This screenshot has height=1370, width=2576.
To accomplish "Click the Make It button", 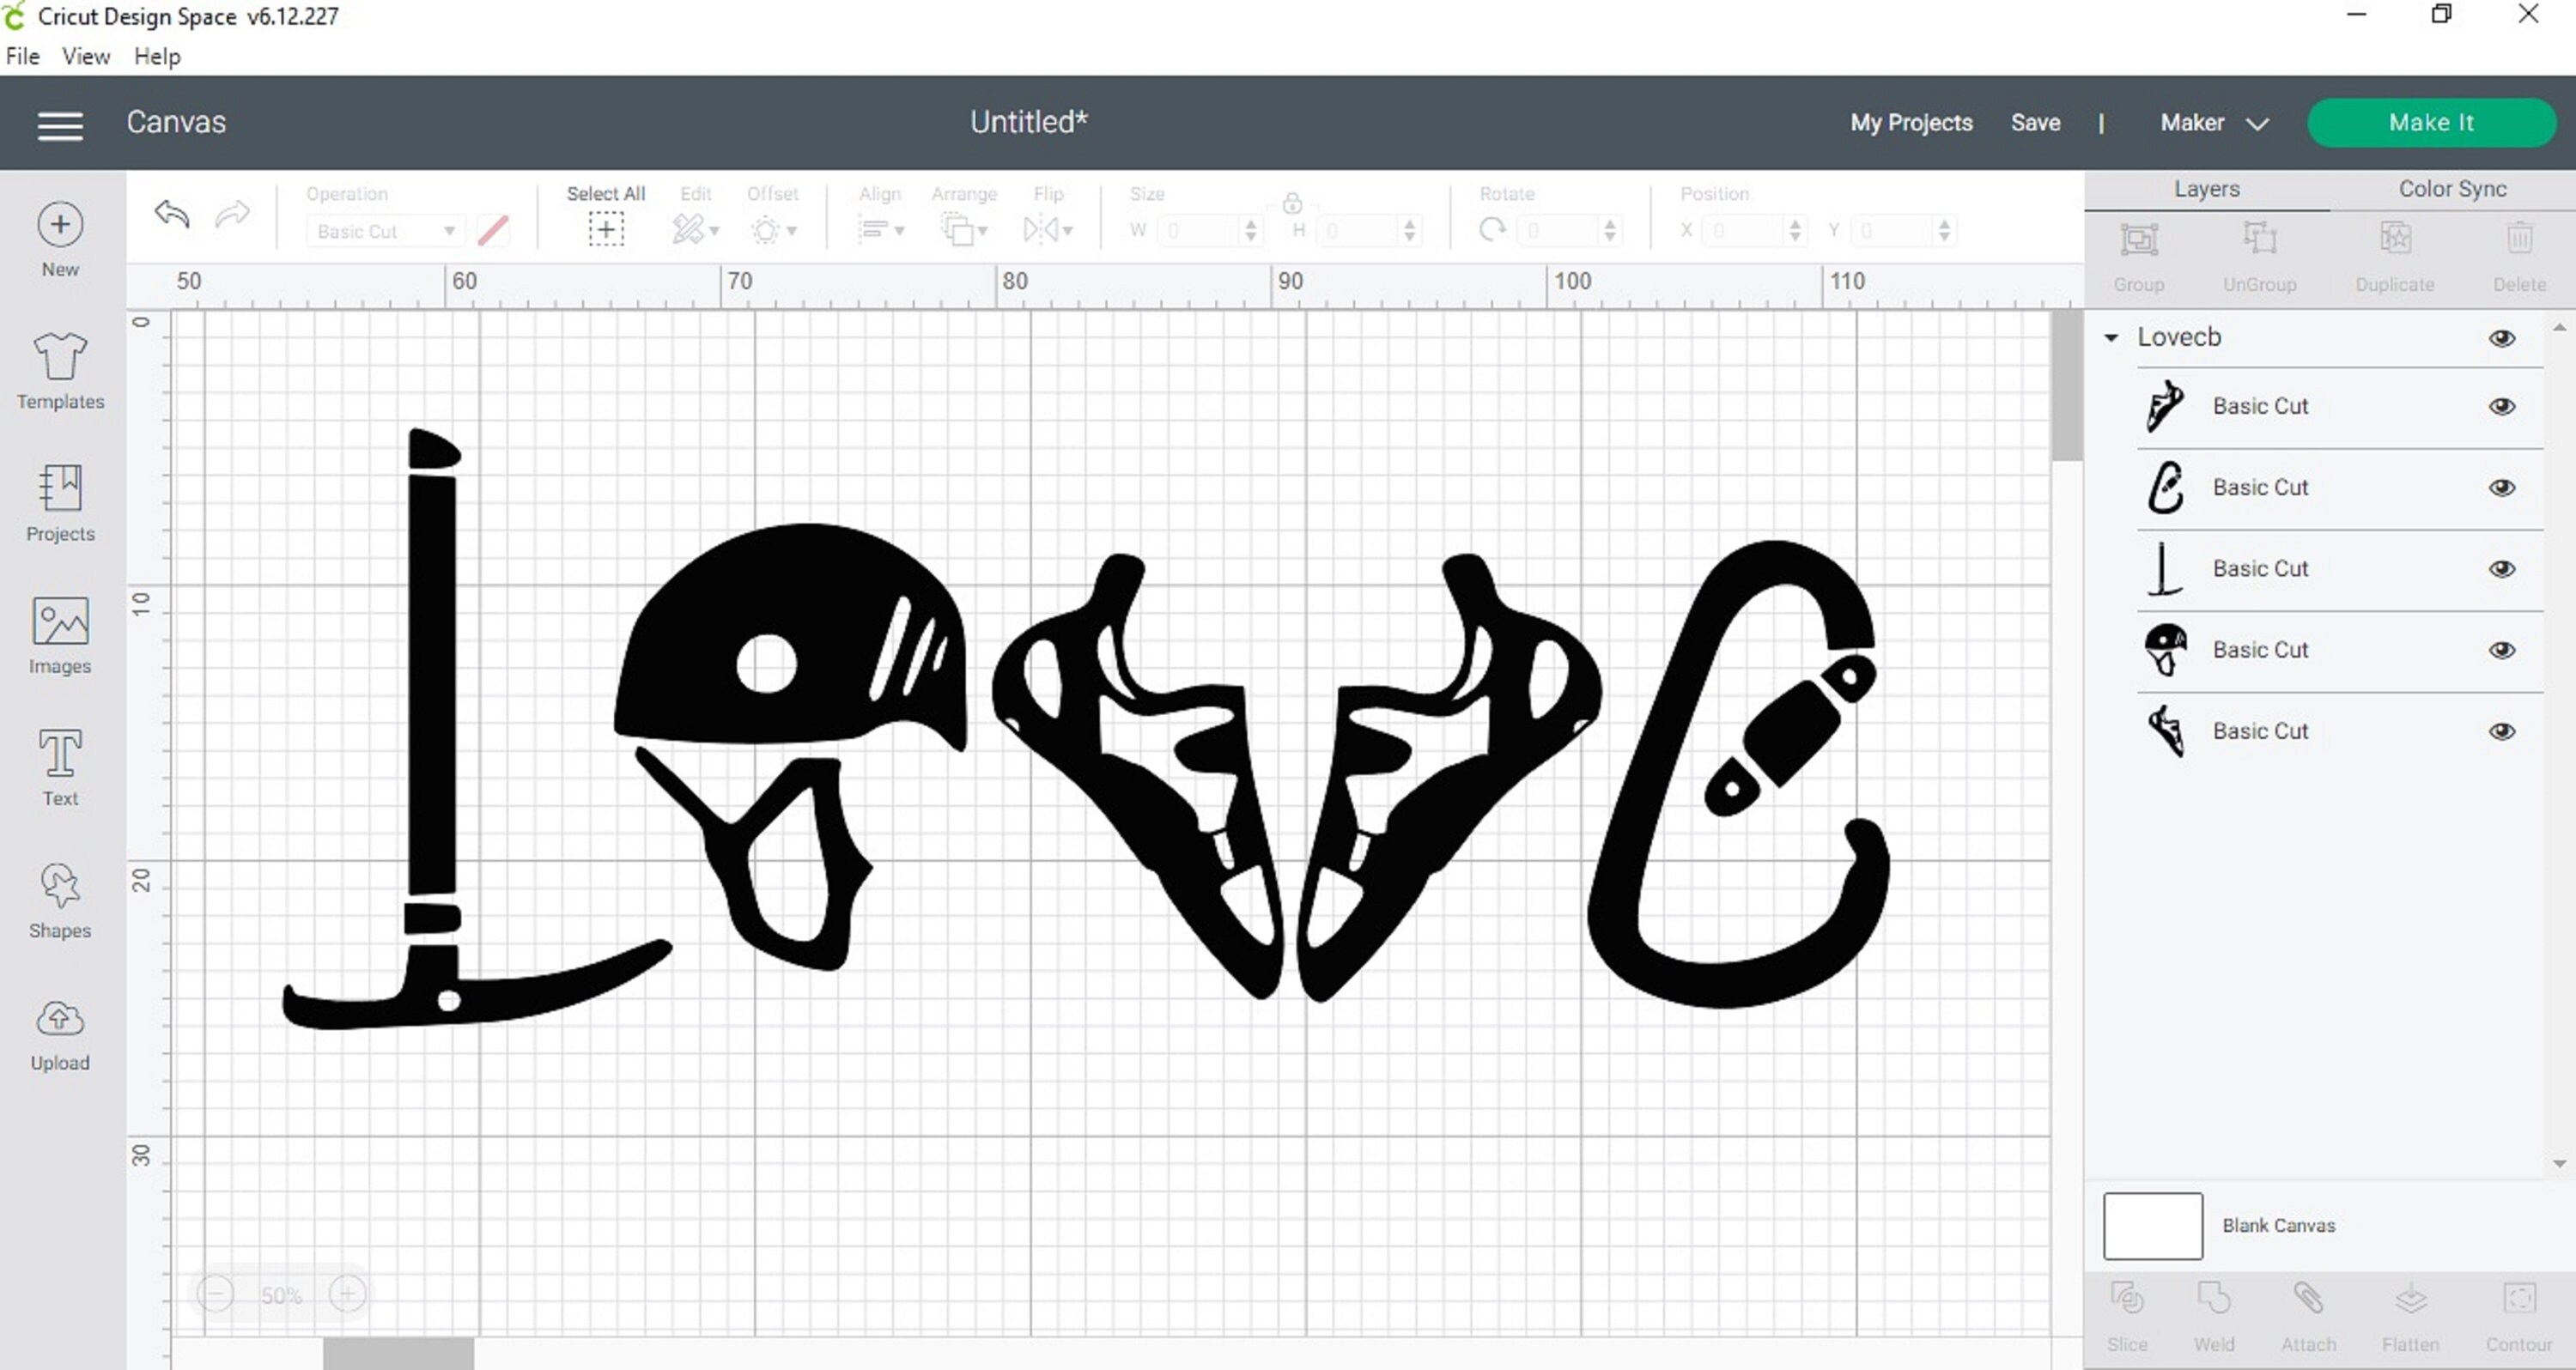I will coord(2431,122).
